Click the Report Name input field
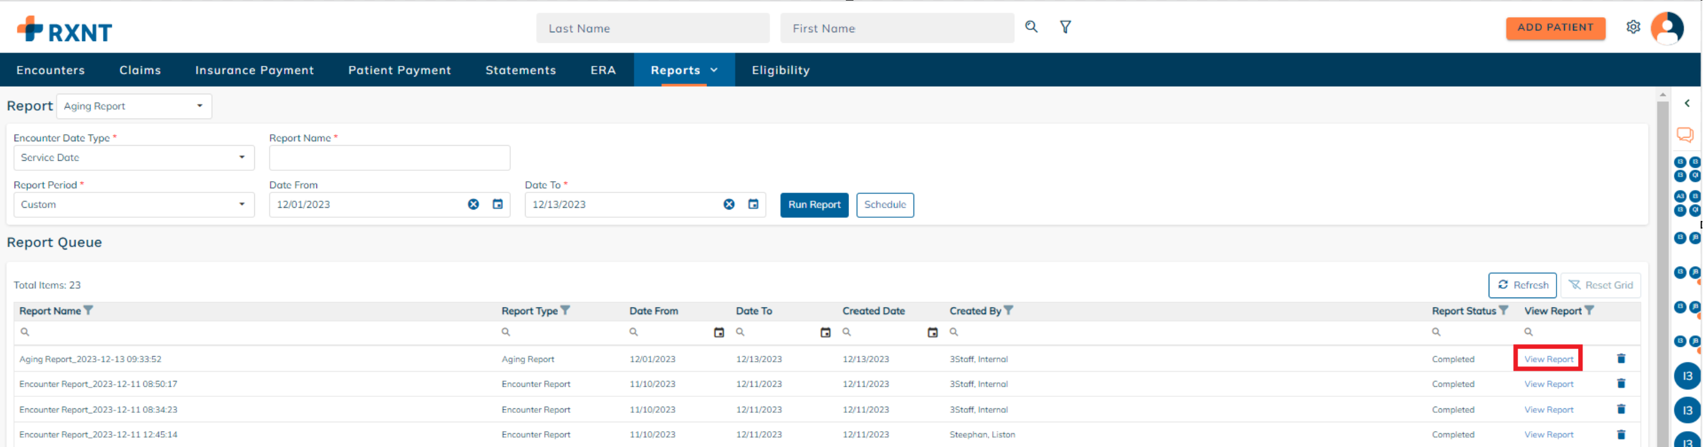The height and width of the screenshot is (447, 1703). point(389,158)
